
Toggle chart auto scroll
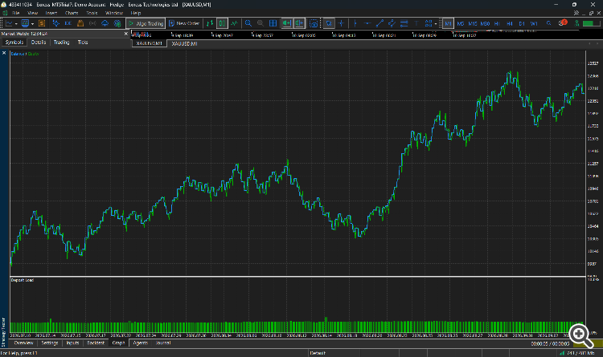tap(287, 23)
